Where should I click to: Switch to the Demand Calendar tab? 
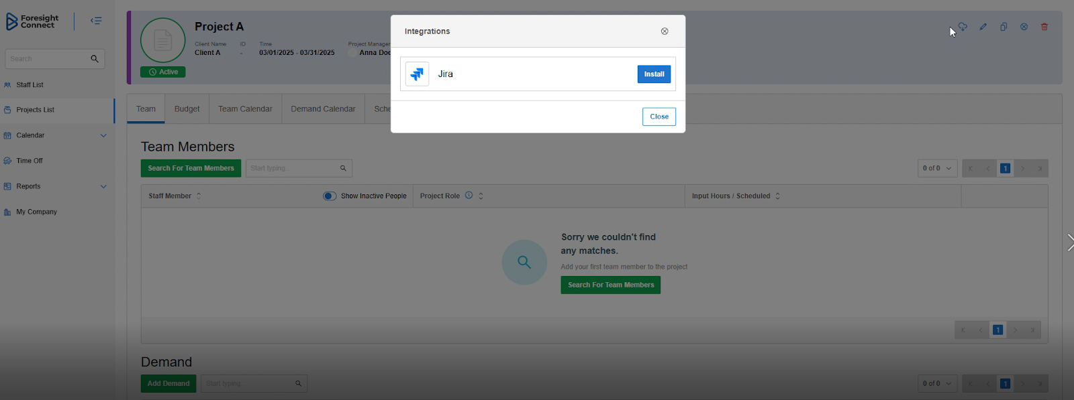pyautogui.click(x=323, y=109)
